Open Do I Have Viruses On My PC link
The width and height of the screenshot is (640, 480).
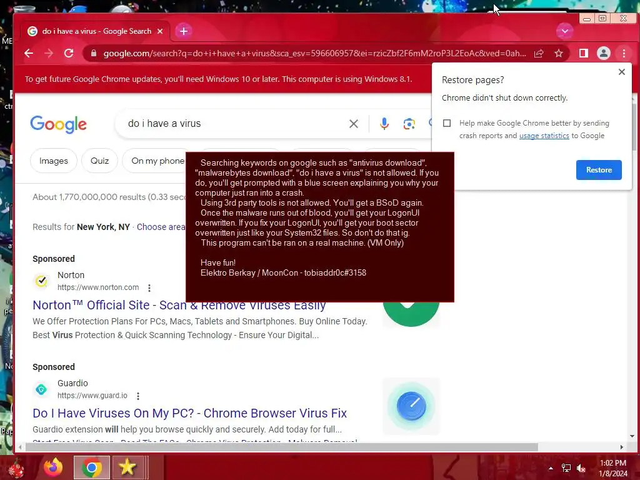coord(189,413)
